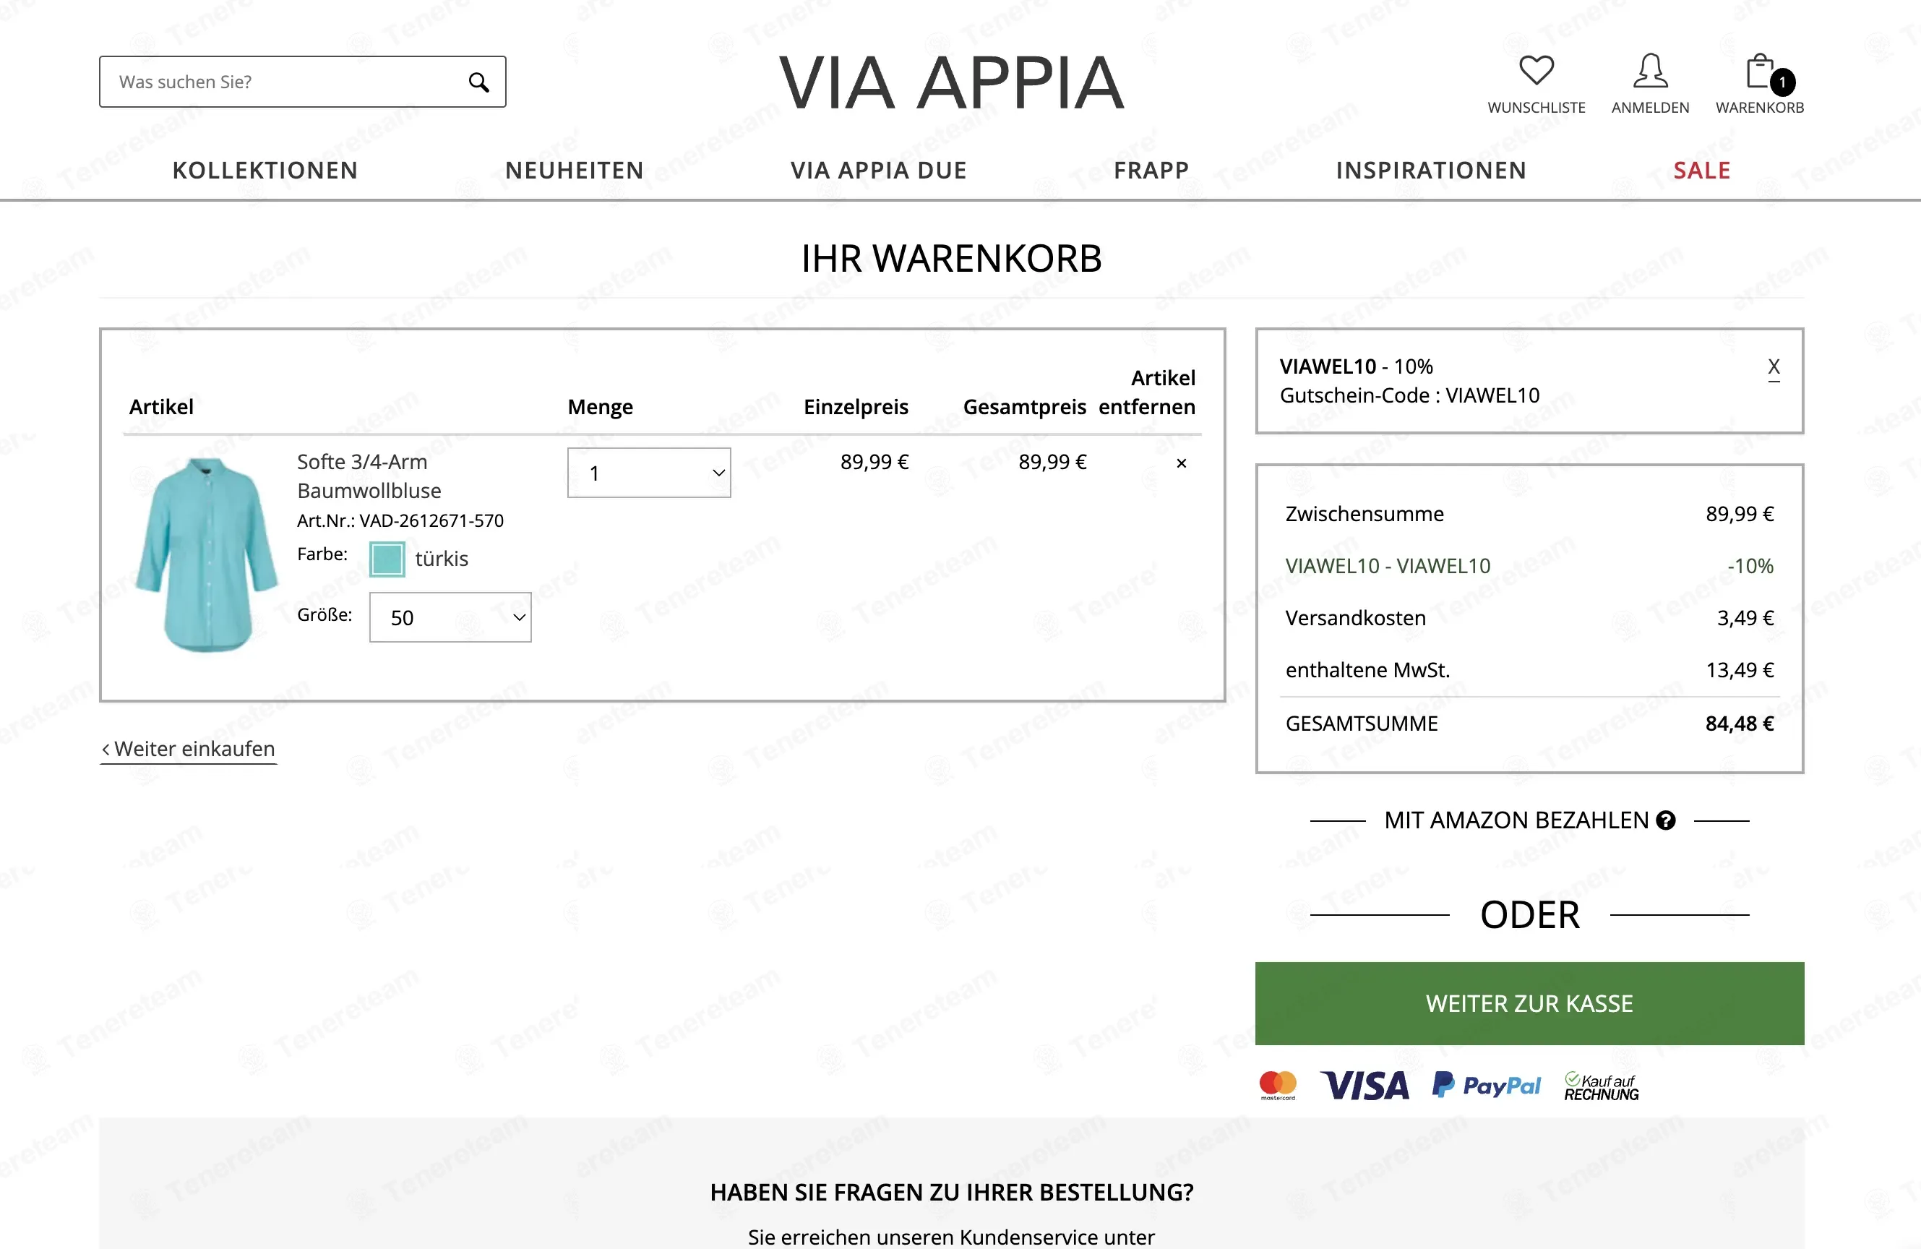This screenshot has height=1249, width=1921.
Task: Remove the blouse using the × icon
Action: click(x=1181, y=463)
